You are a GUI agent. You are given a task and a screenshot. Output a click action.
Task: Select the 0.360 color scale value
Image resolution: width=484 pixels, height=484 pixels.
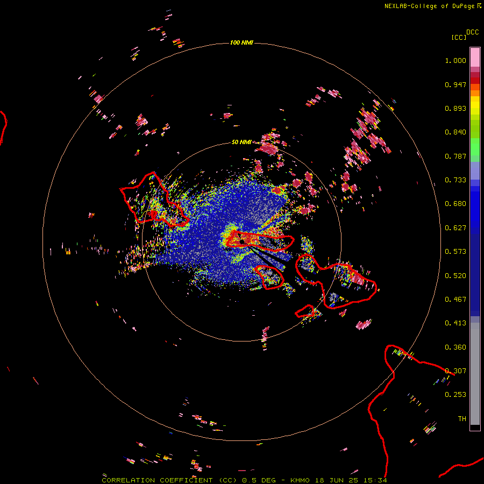pos(455,347)
